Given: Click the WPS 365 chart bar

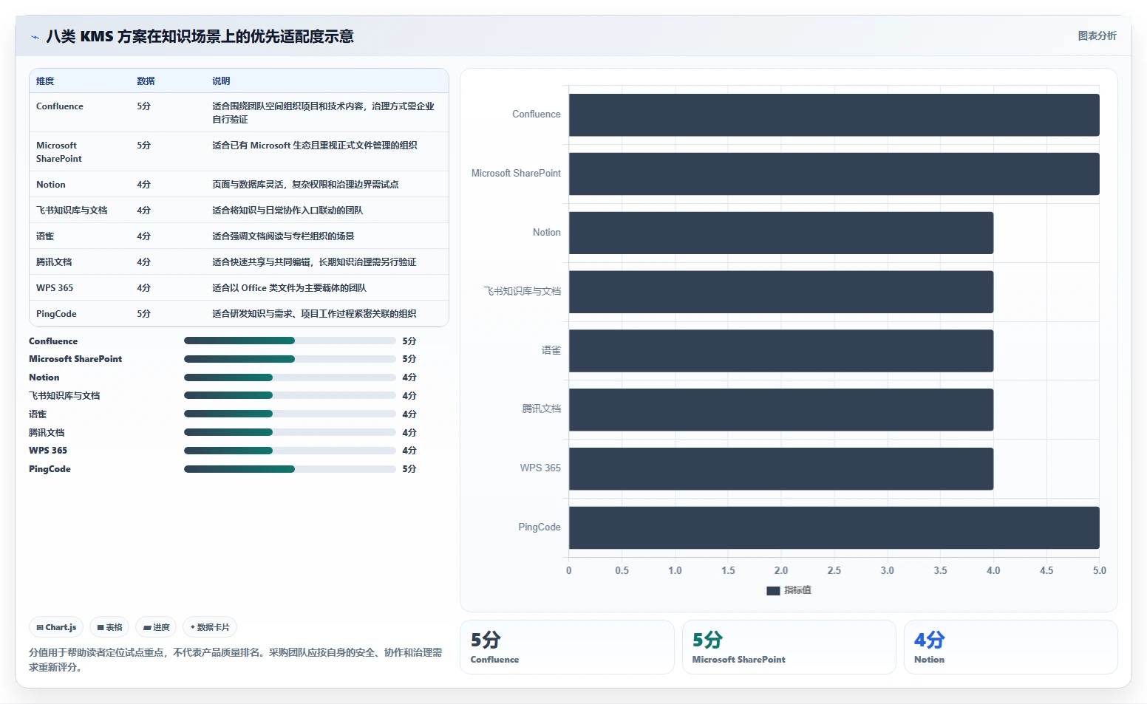Looking at the screenshot, I should pos(780,468).
